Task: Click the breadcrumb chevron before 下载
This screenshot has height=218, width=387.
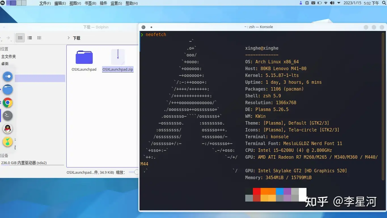Action: [69, 38]
